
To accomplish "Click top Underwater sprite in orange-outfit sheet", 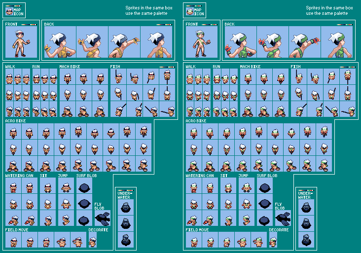I will (x=126, y=207).
